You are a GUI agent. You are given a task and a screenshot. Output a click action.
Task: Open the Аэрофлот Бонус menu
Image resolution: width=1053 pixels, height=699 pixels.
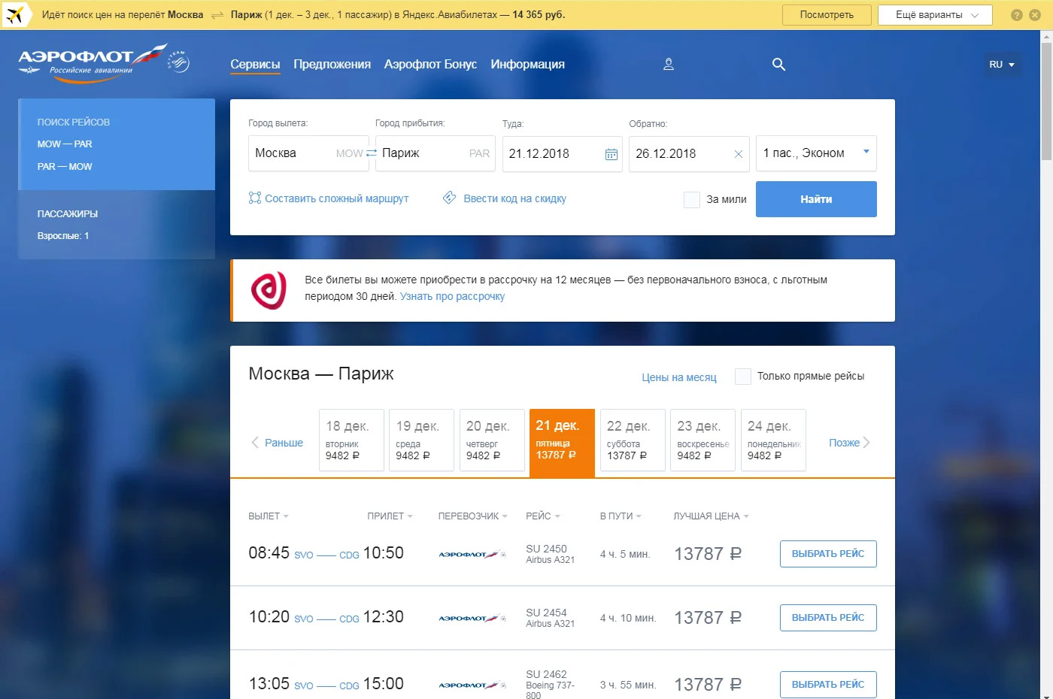[x=430, y=65]
